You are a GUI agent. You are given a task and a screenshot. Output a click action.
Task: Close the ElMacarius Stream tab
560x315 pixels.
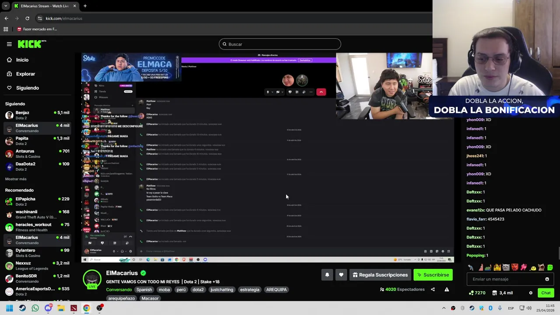[x=74, y=6]
